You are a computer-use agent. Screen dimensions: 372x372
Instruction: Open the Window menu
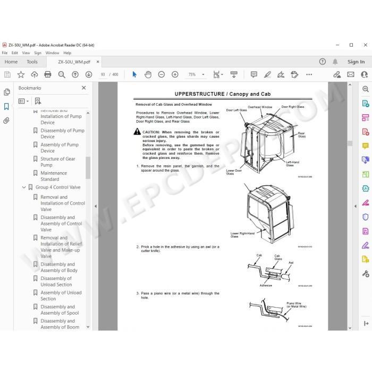tap(52, 53)
